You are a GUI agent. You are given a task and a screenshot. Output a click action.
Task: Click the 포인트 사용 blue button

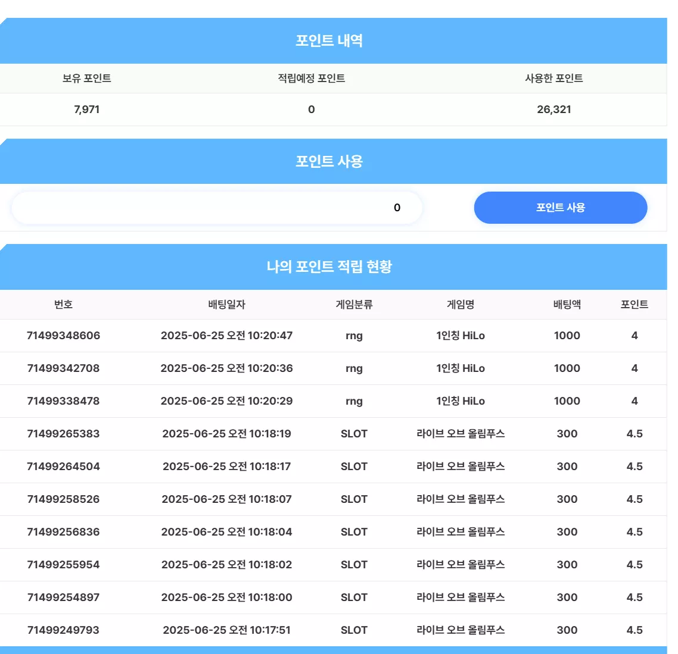[x=561, y=208]
